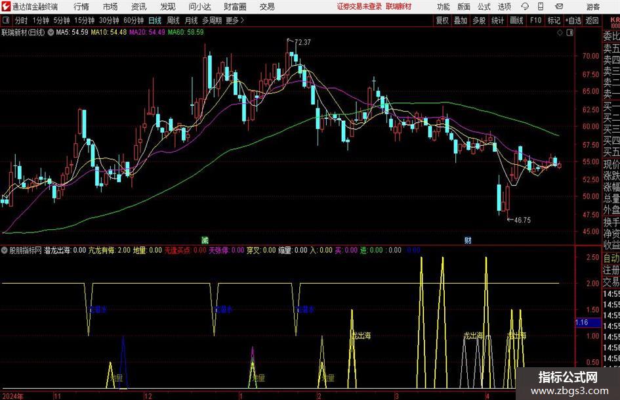The width and height of the screenshot is (620, 400).
Task: Click the 1.16 value marker on indicator axis
Action: (x=588, y=322)
